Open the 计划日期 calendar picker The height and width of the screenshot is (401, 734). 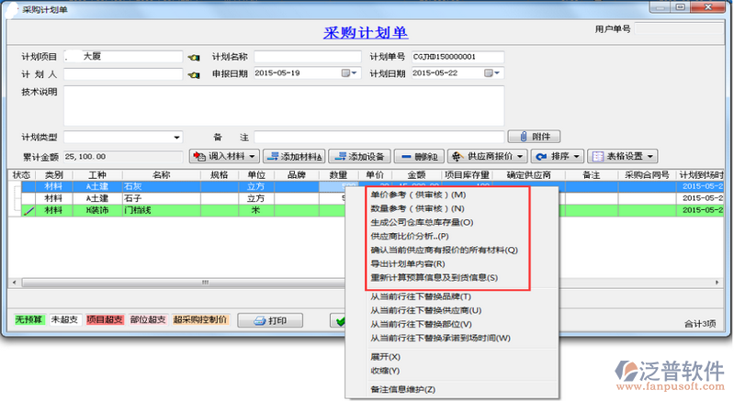click(x=491, y=72)
